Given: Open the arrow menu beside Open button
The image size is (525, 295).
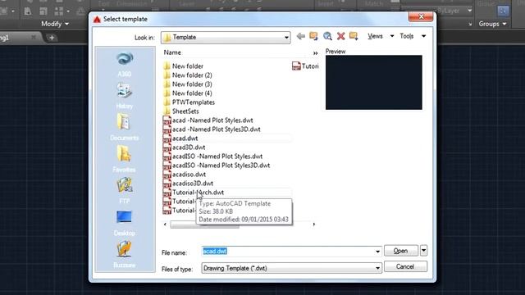Looking at the screenshot, I should (423, 251).
